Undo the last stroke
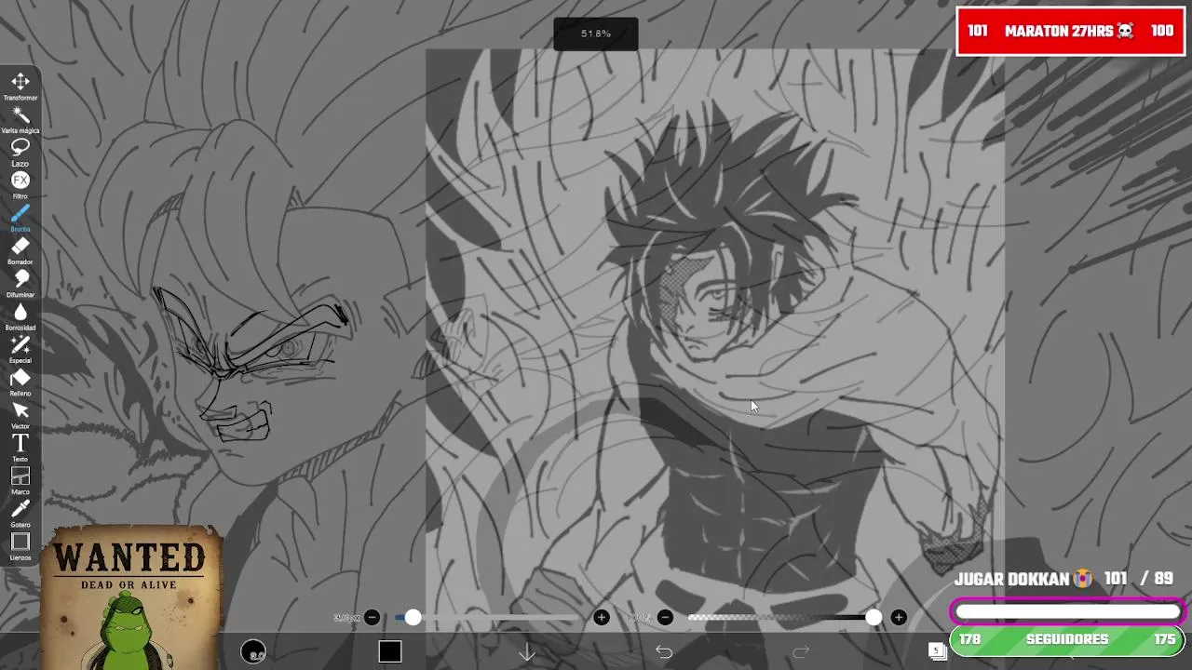This screenshot has width=1192, height=670. 664,652
